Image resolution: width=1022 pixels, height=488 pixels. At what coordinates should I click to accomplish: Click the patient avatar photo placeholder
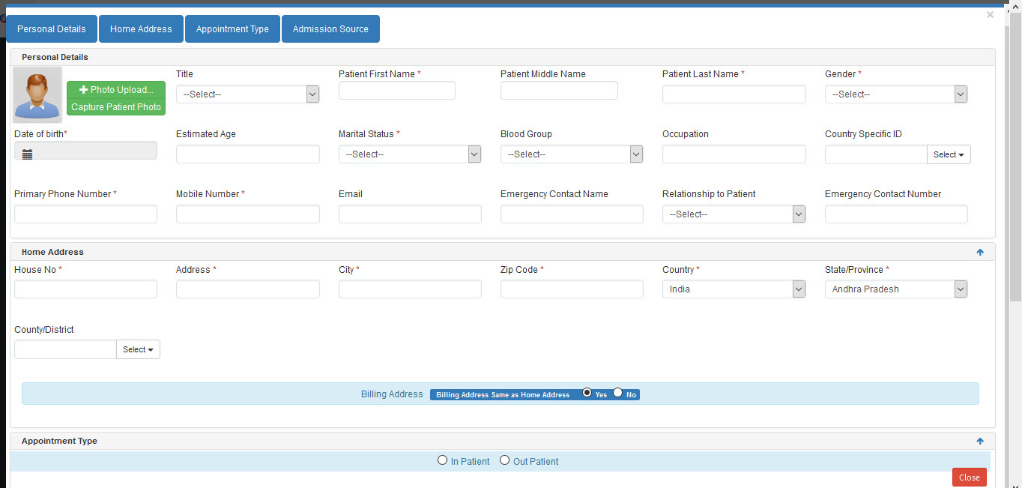pyautogui.click(x=37, y=94)
